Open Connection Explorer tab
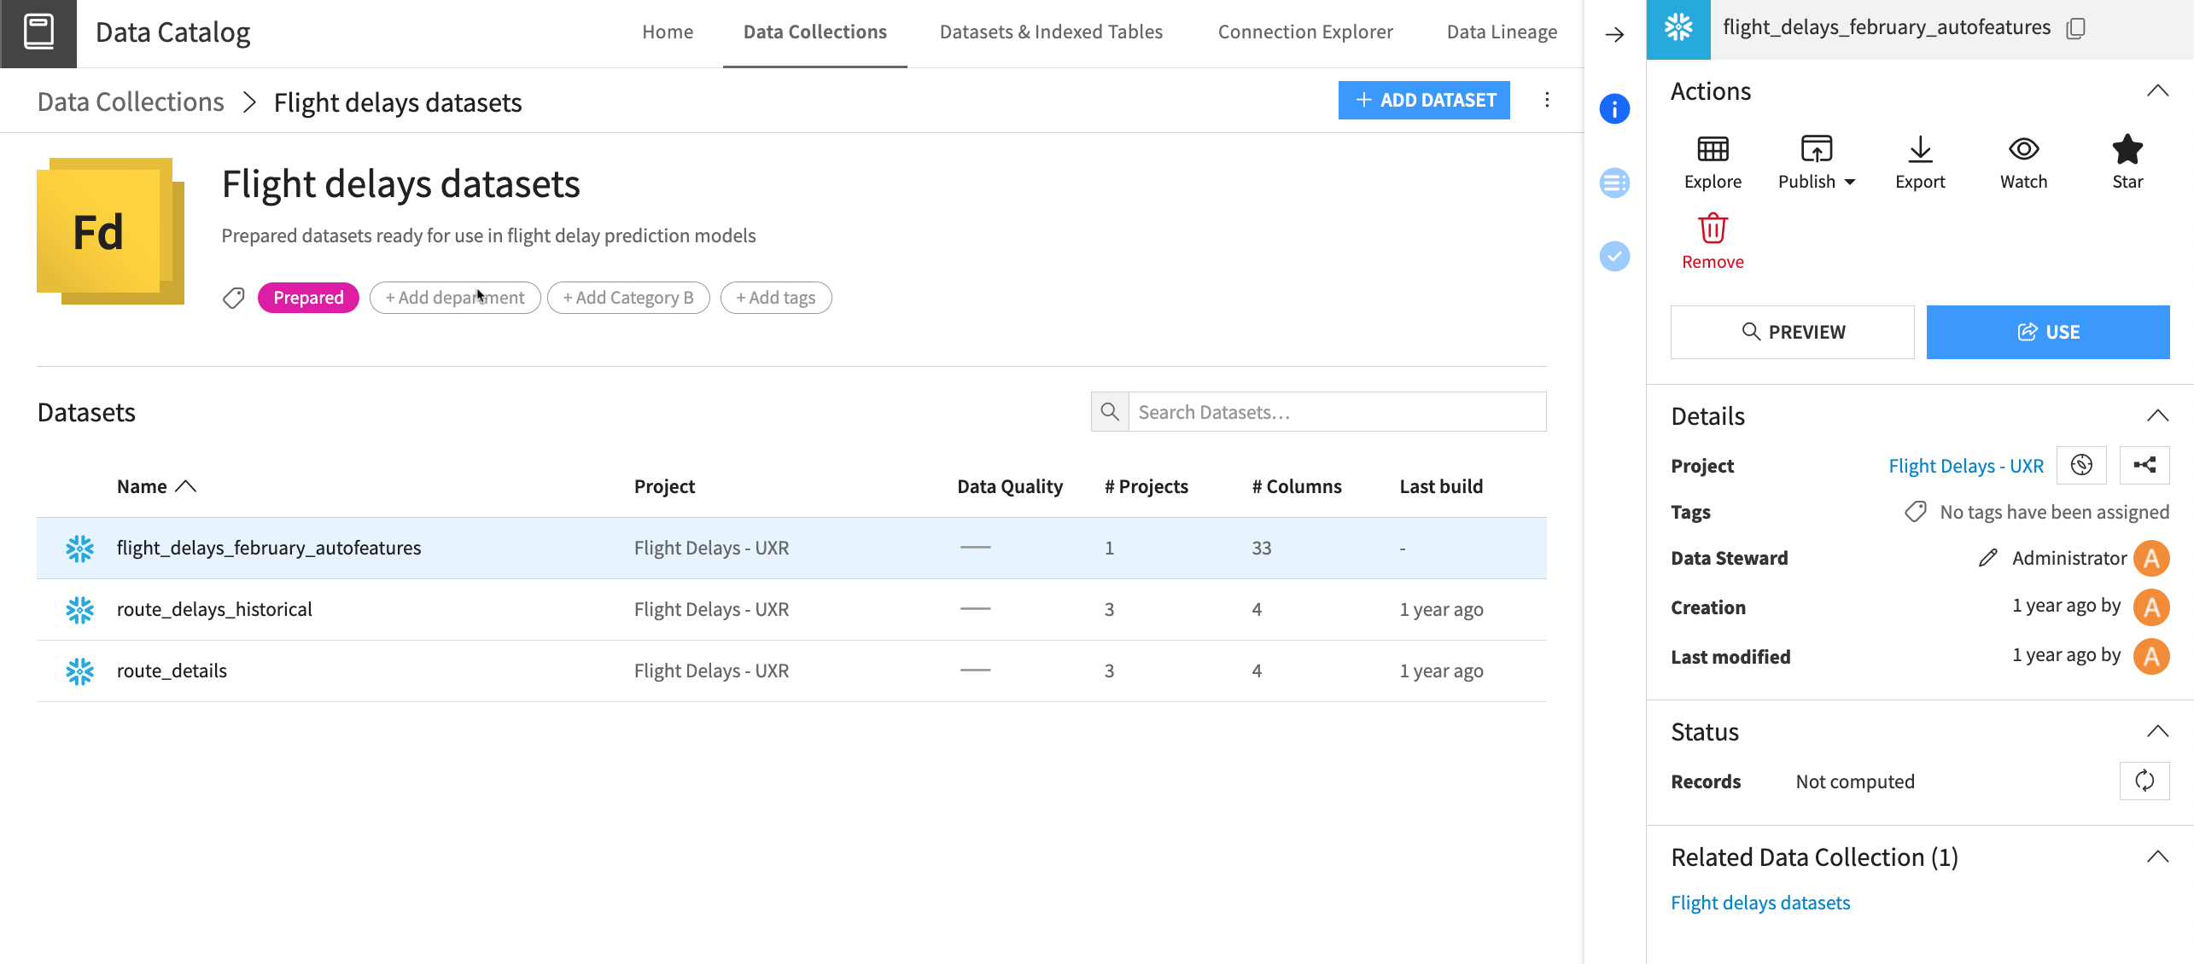The width and height of the screenshot is (2194, 964). point(1305,32)
